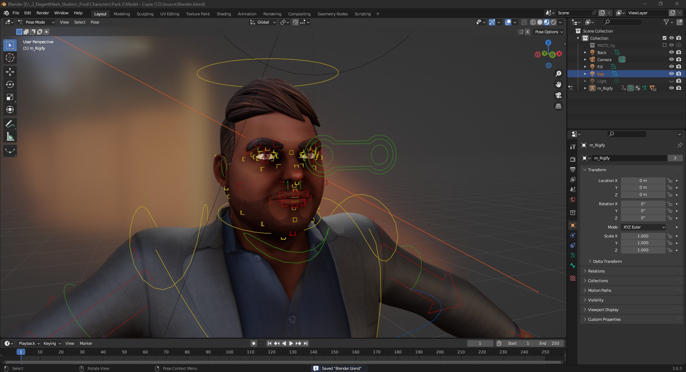Add a new workspace with plus button

tap(378, 14)
